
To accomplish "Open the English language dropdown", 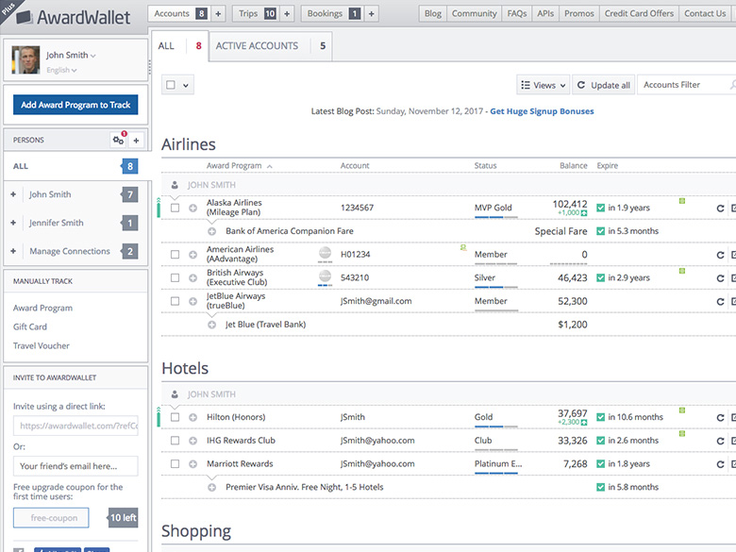I will click(61, 70).
